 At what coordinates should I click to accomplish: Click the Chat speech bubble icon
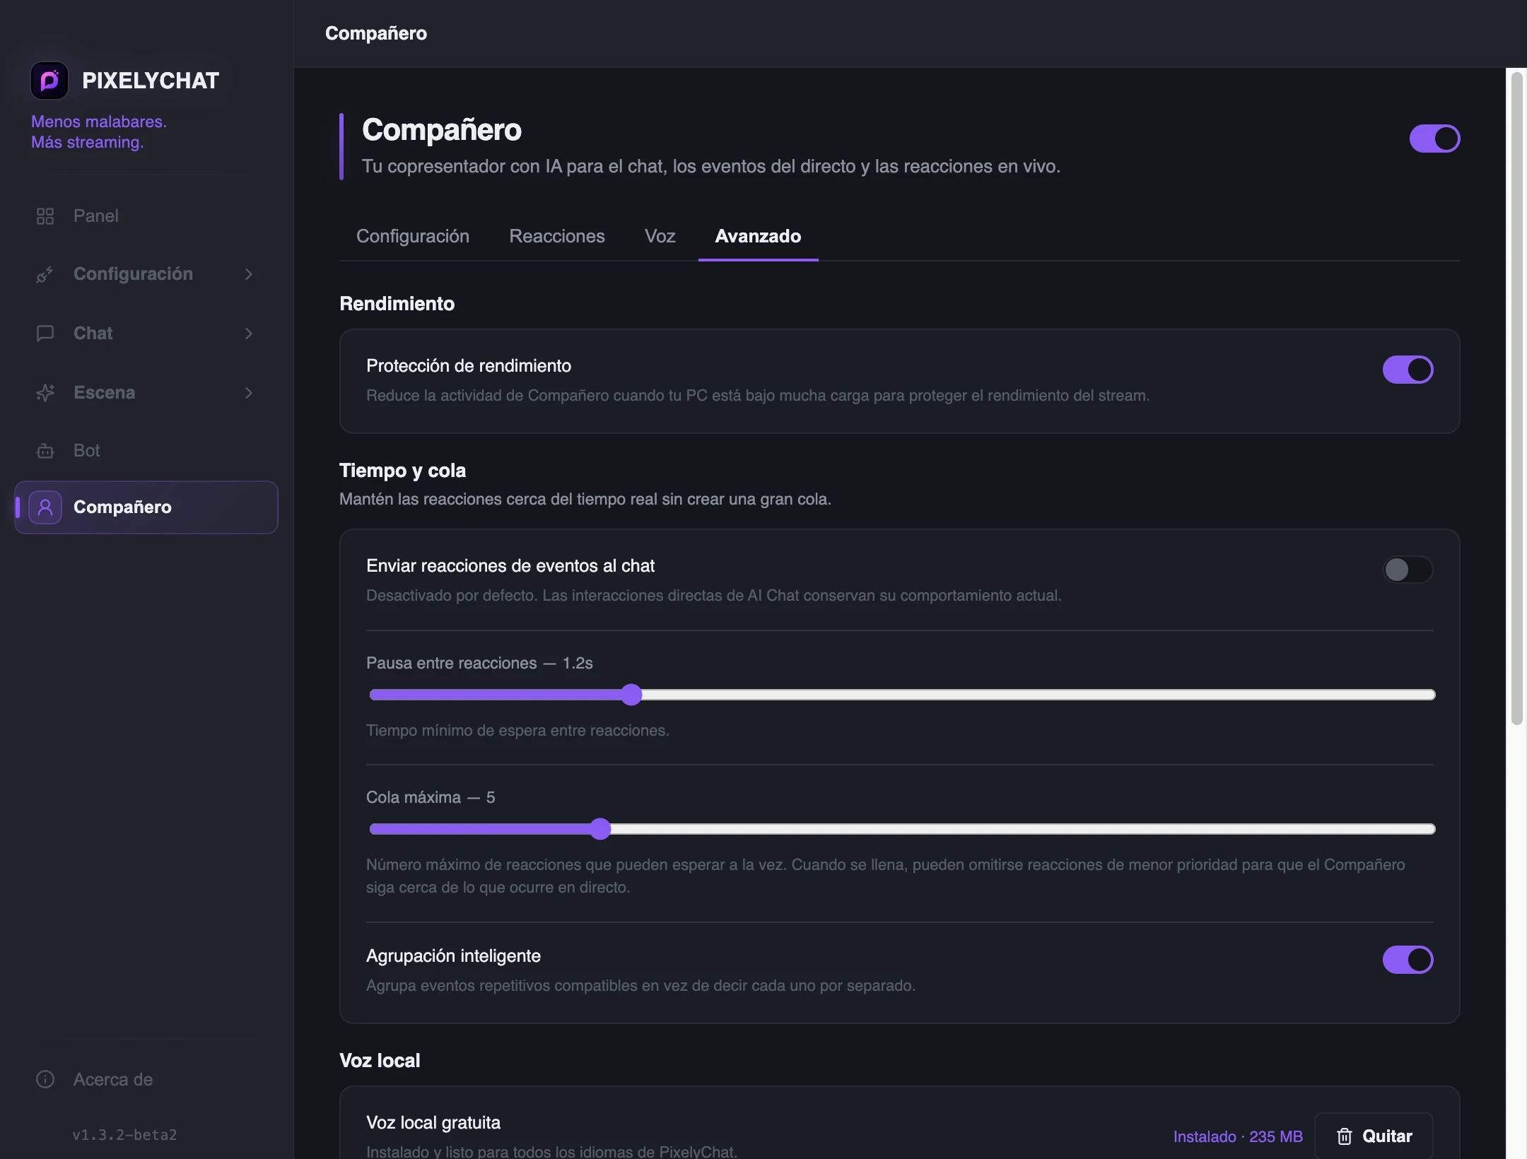(x=45, y=334)
